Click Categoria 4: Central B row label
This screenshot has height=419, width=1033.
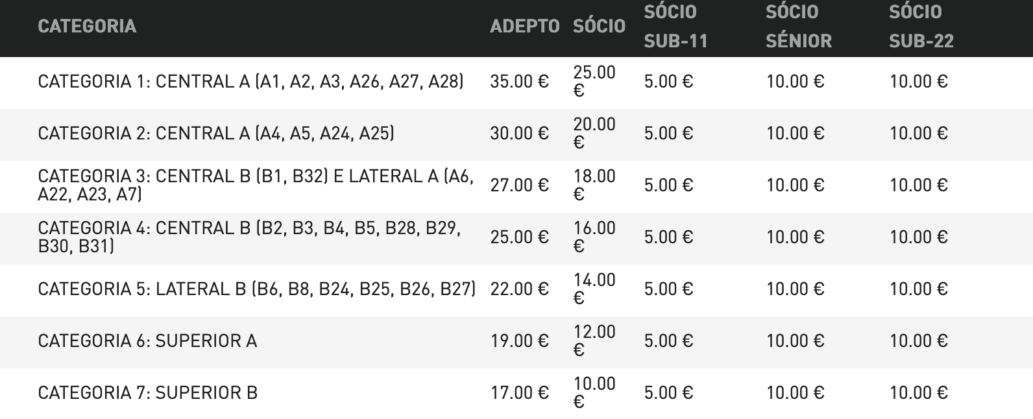(250, 237)
